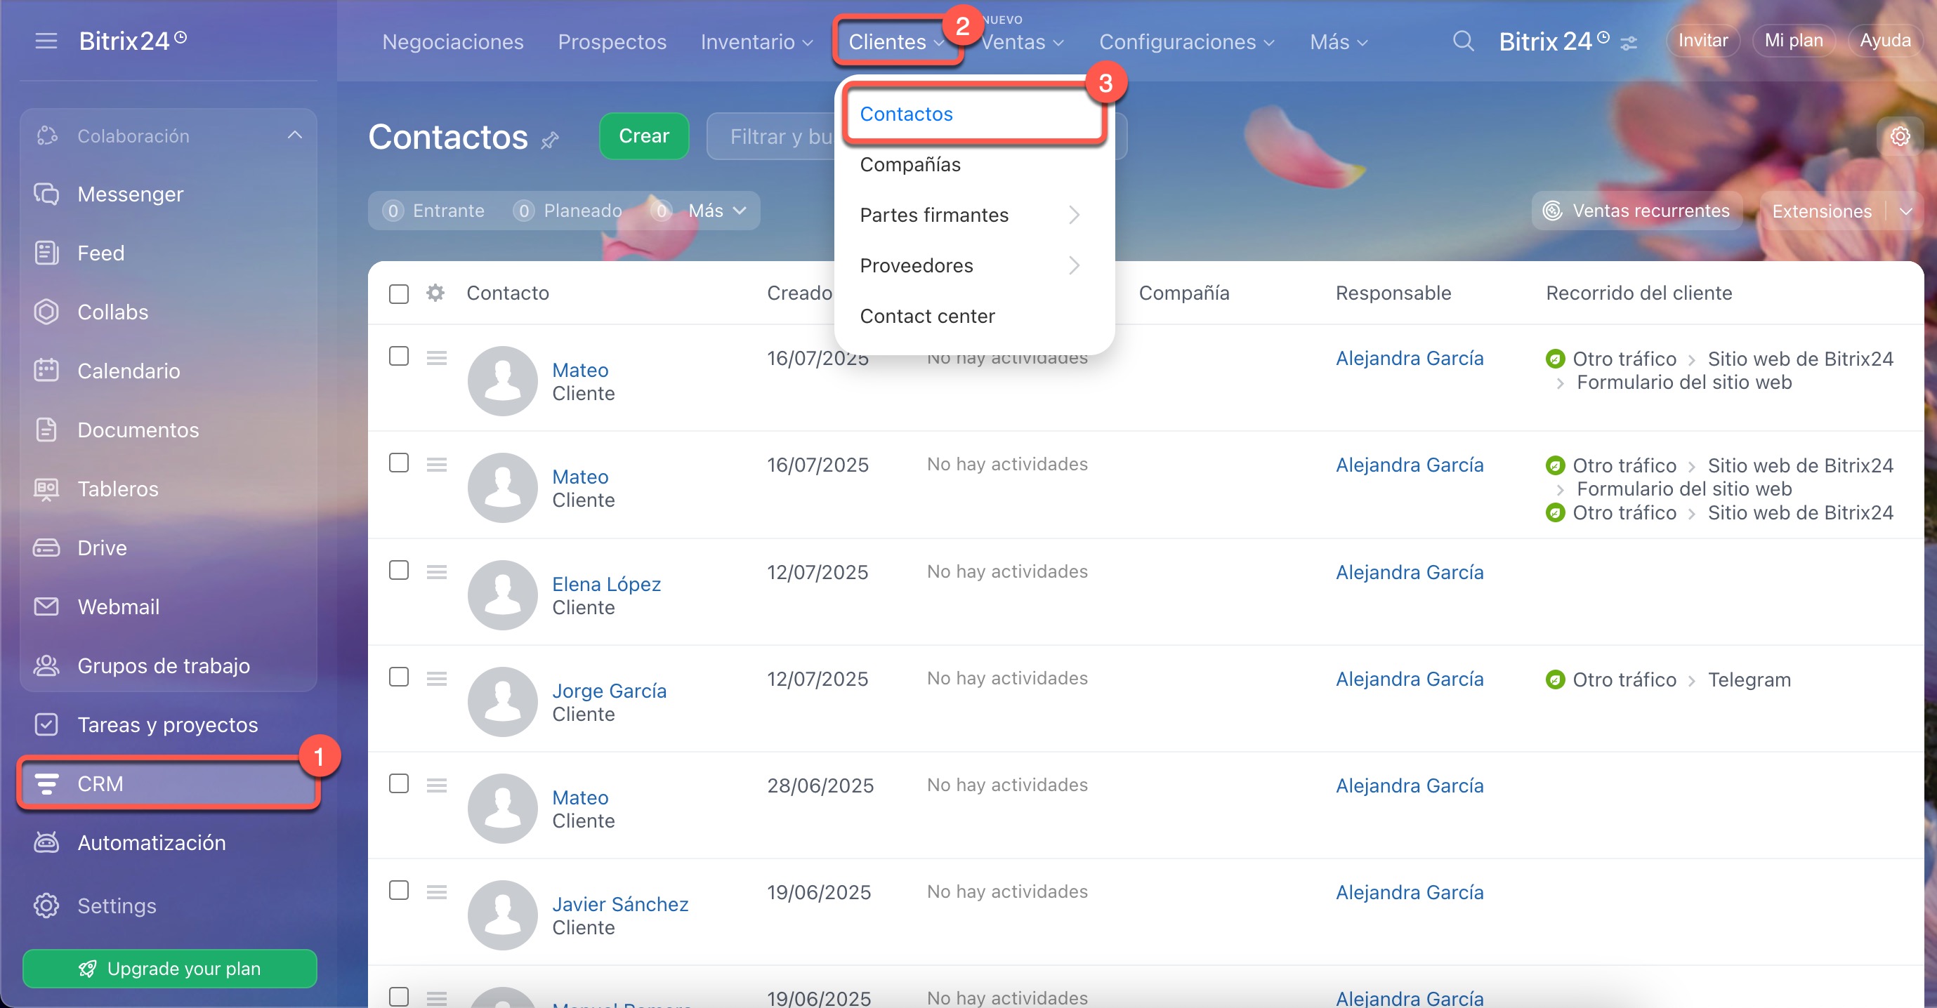Click Alejandra García in Jorge García row
This screenshot has width=1937, height=1008.
click(x=1409, y=679)
